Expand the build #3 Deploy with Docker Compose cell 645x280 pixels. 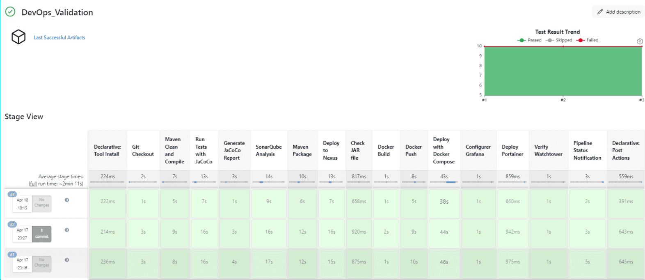click(x=444, y=202)
